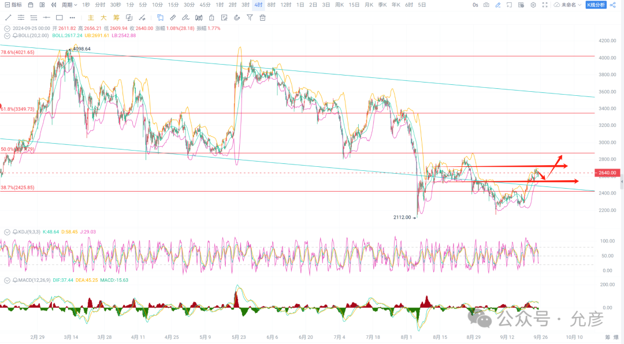Click the 38.7%(2425.85) Fibonacci label

tap(17, 188)
